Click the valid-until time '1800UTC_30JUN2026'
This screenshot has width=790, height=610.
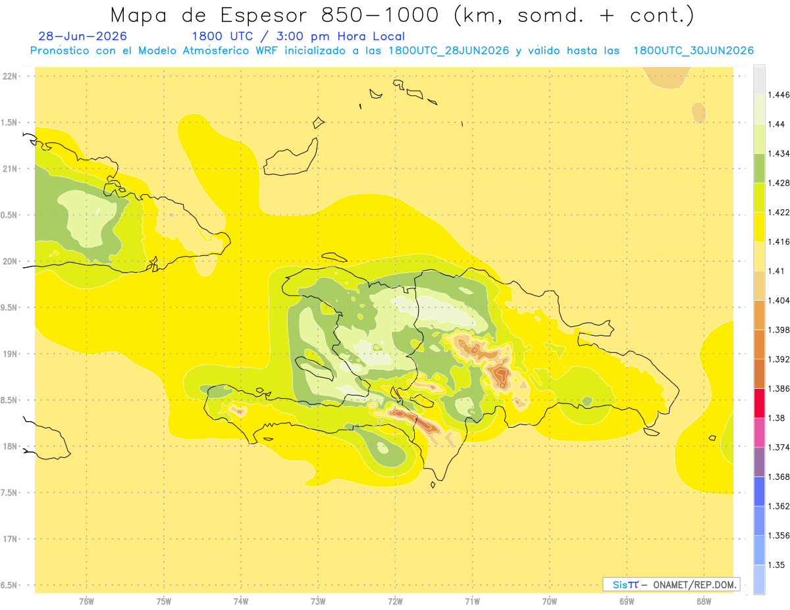pos(693,51)
